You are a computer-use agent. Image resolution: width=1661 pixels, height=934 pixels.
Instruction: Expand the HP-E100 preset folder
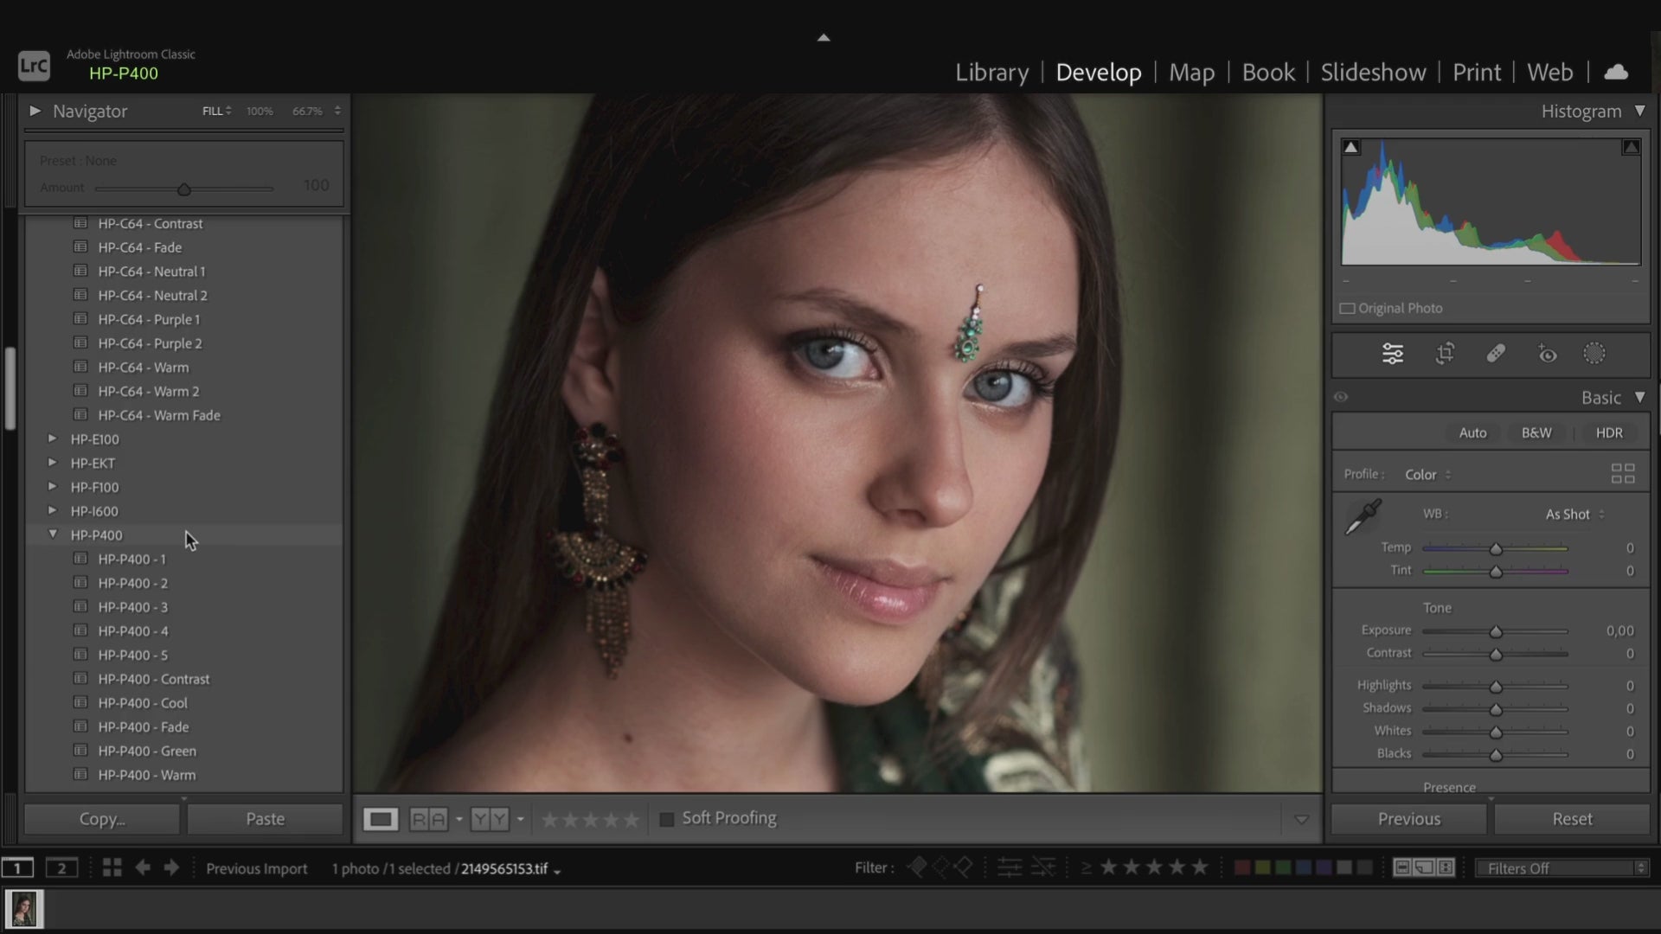pyautogui.click(x=53, y=438)
